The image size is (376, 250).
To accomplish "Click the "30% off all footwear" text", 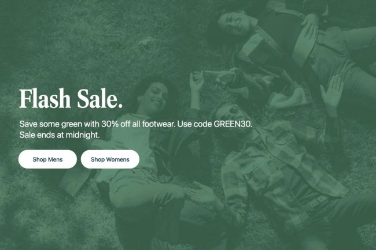I will 139,124.
